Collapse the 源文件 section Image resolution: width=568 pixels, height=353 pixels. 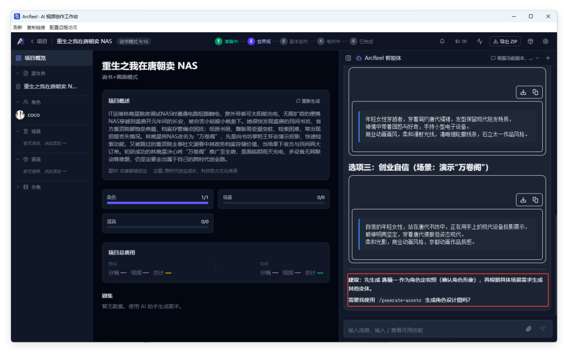tap(18, 73)
